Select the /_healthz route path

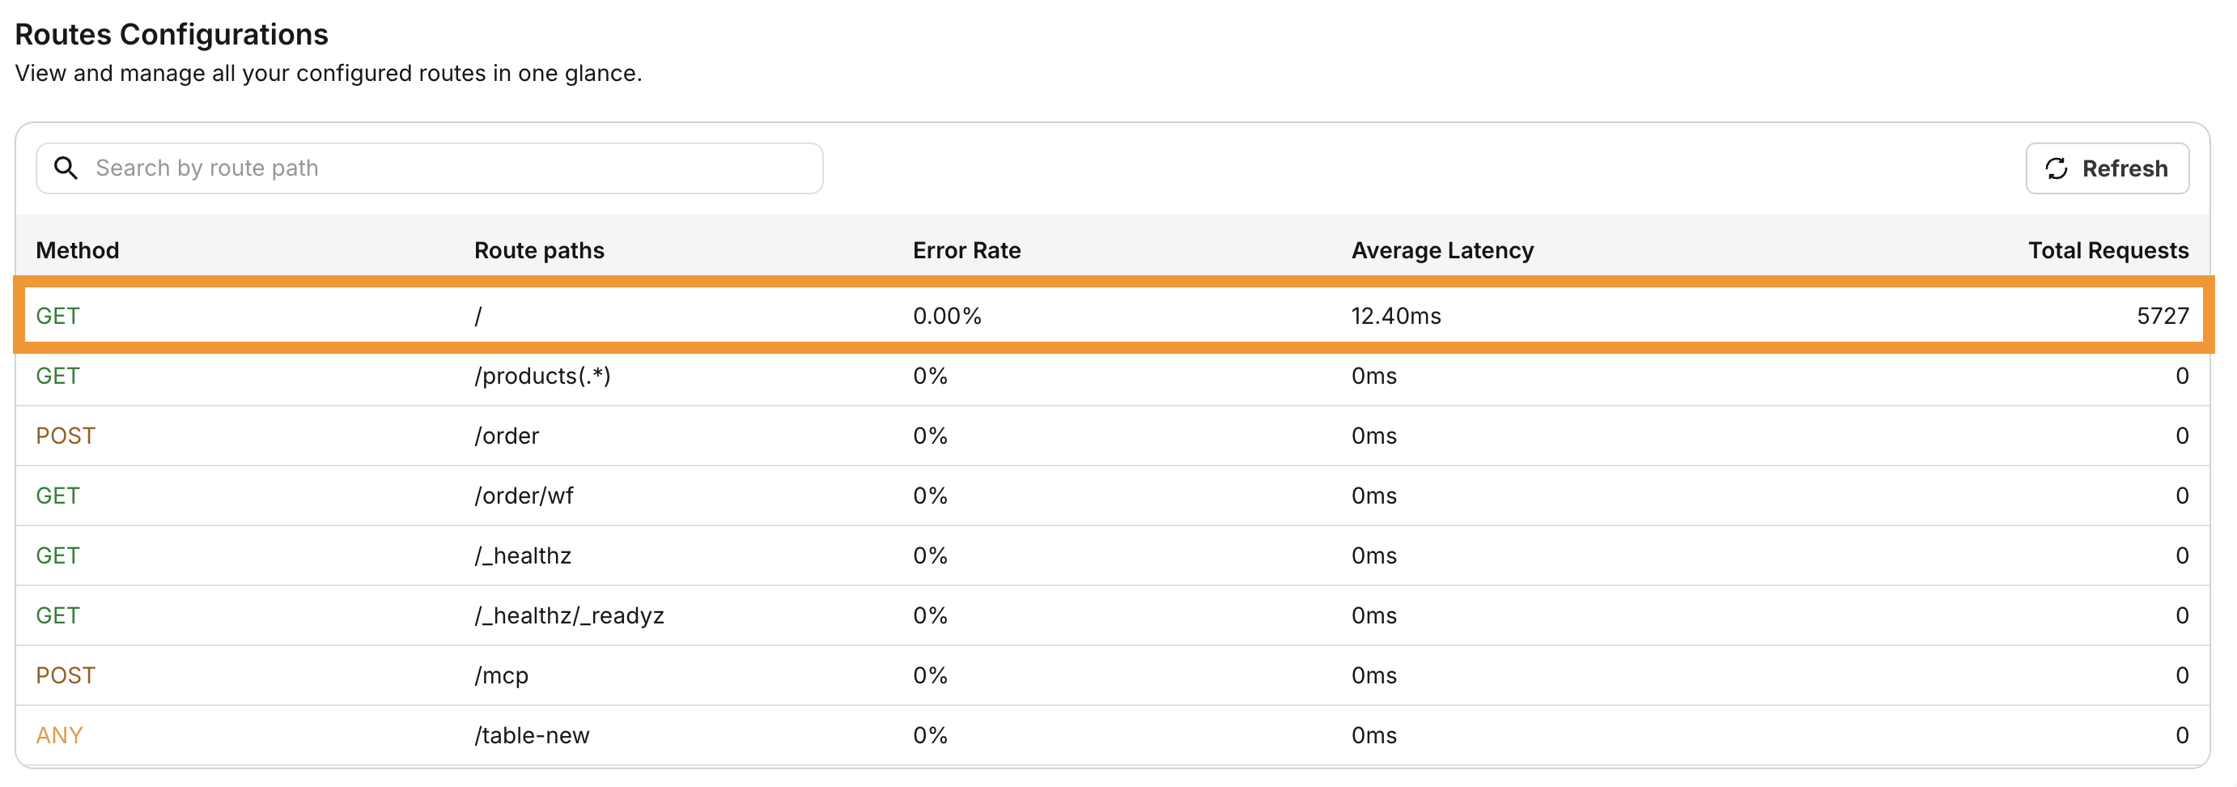coord(523,556)
